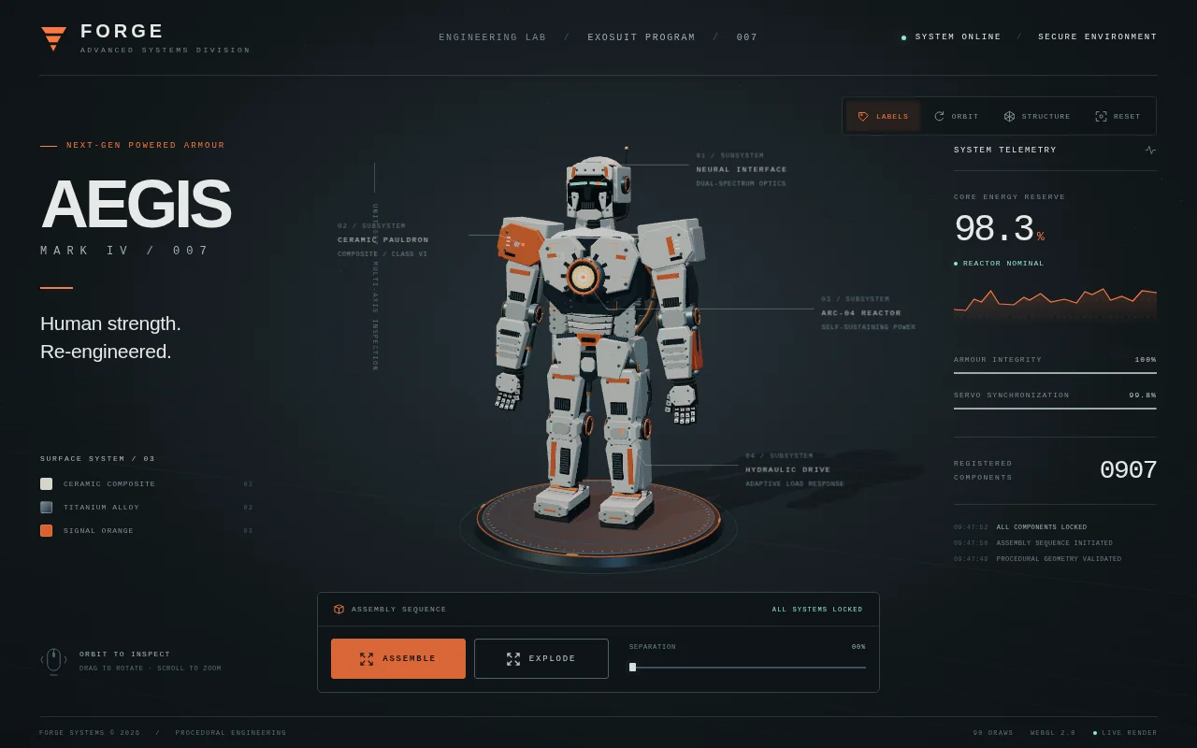Click the NEXT-GEN POWERED ARMOUR tagline
The height and width of the screenshot is (748, 1197).
pyautogui.click(x=145, y=146)
